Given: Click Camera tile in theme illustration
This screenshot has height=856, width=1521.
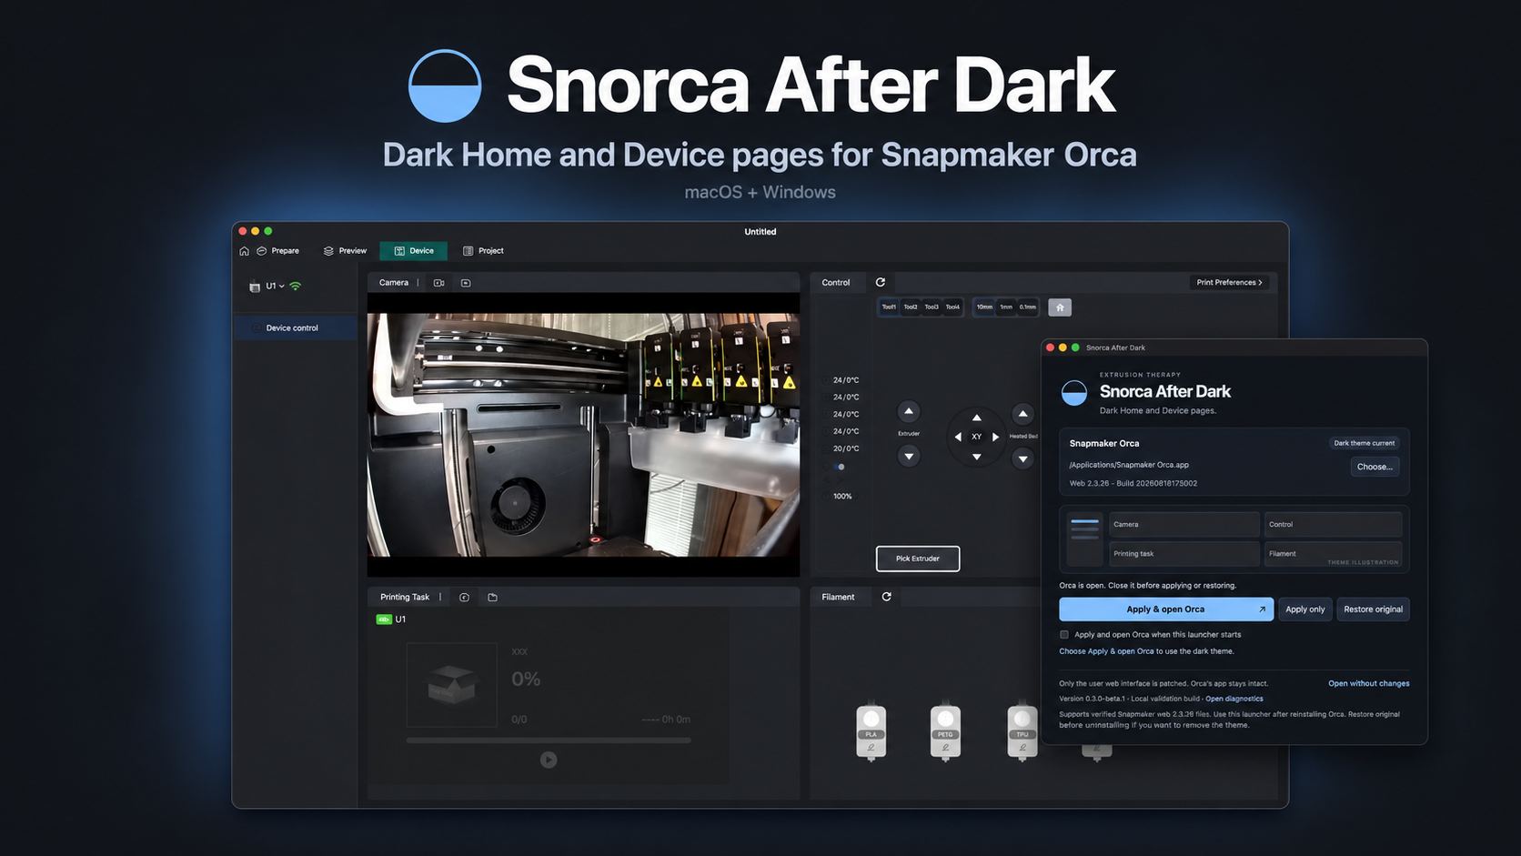Looking at the screenshot, I should [1184, 525].
